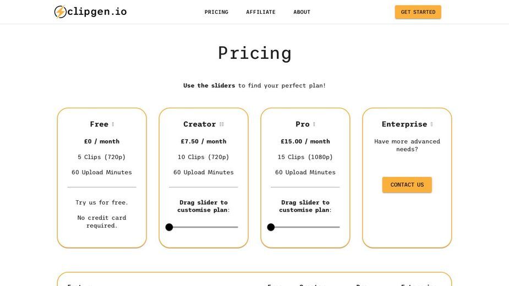Click the Pricing page title

254,53
